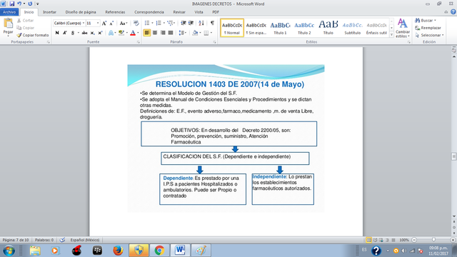Click subscript icon

point(92,33)
